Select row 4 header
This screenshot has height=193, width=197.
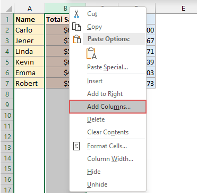[7, 51]
